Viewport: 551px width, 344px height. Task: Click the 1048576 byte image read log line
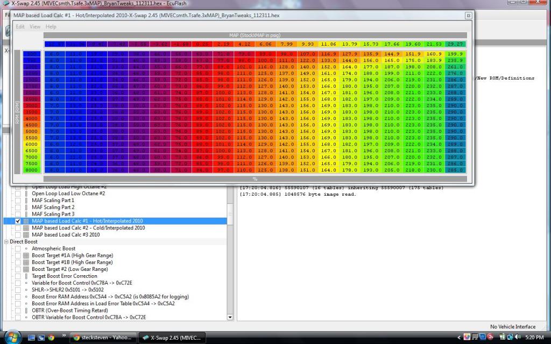click(x=298, y=194)
